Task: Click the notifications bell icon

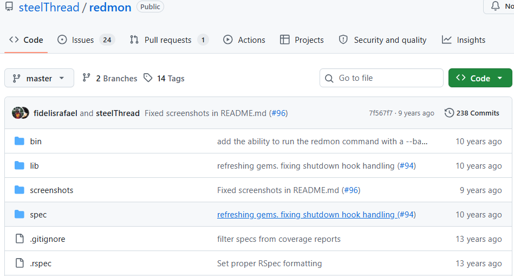Action: 496,6
